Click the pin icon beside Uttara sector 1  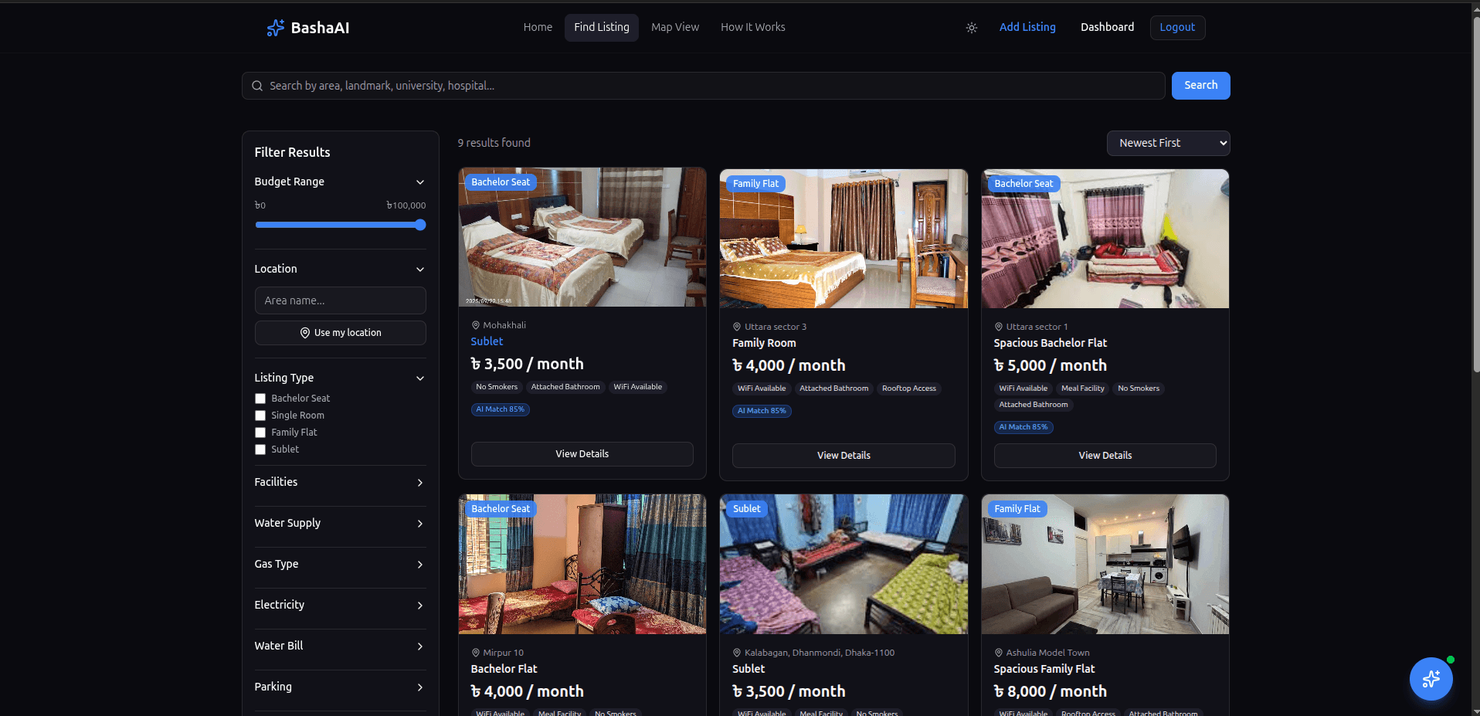pyautogui.click(x=999, y=327)
